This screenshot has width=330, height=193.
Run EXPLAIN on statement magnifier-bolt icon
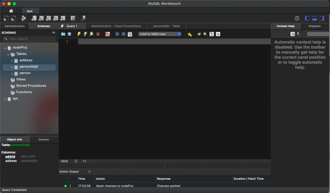[92, 34]
